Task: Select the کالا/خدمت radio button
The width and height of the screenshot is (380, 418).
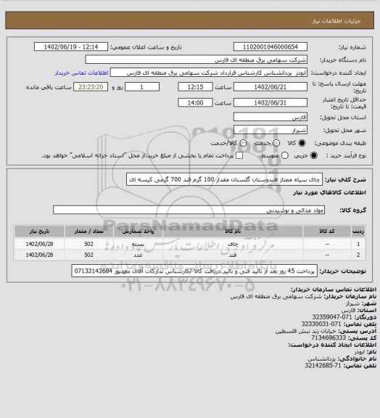Action: click(x=243, y=143)
